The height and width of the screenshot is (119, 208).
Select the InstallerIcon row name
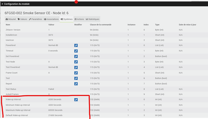pos(11,35)
